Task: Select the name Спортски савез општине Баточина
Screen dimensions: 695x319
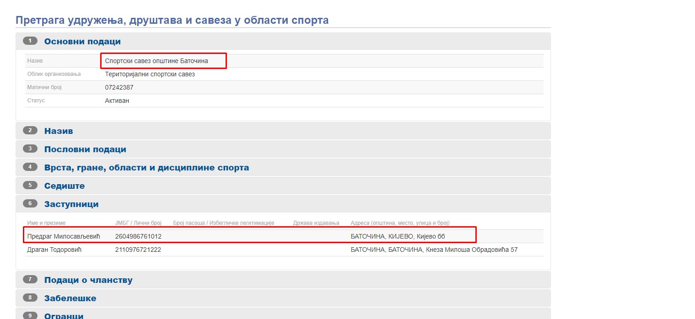Action: [156, 61]
